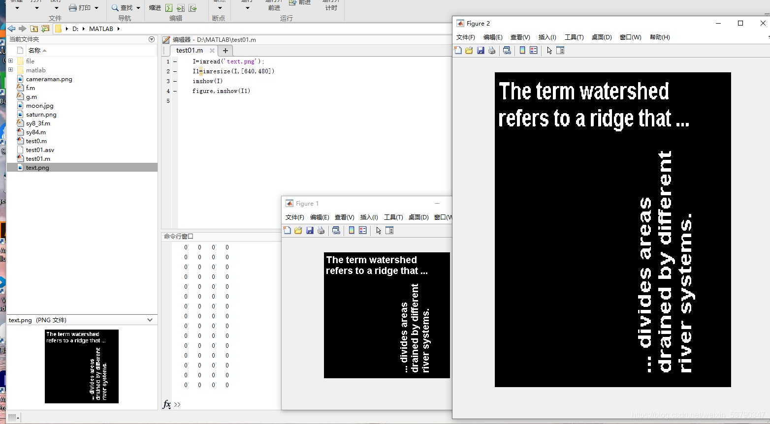Image resolution: width=770 pixels, height=424 pixels.
Task: Open the 打印 print dropdown arrow
Action: [x=96, y=8]
